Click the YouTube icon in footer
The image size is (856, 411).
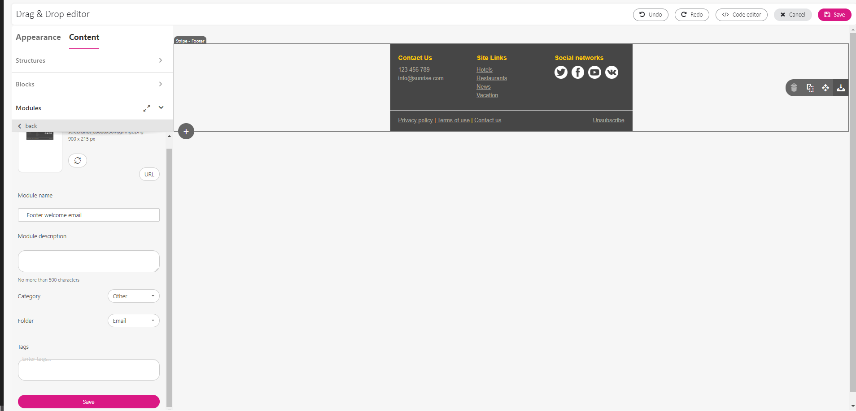pyautogui.click(x=594, y=73)
